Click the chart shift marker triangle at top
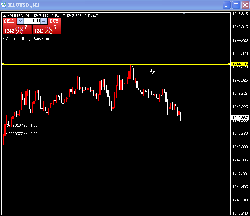The image size is (250, 216). point(184,14)
